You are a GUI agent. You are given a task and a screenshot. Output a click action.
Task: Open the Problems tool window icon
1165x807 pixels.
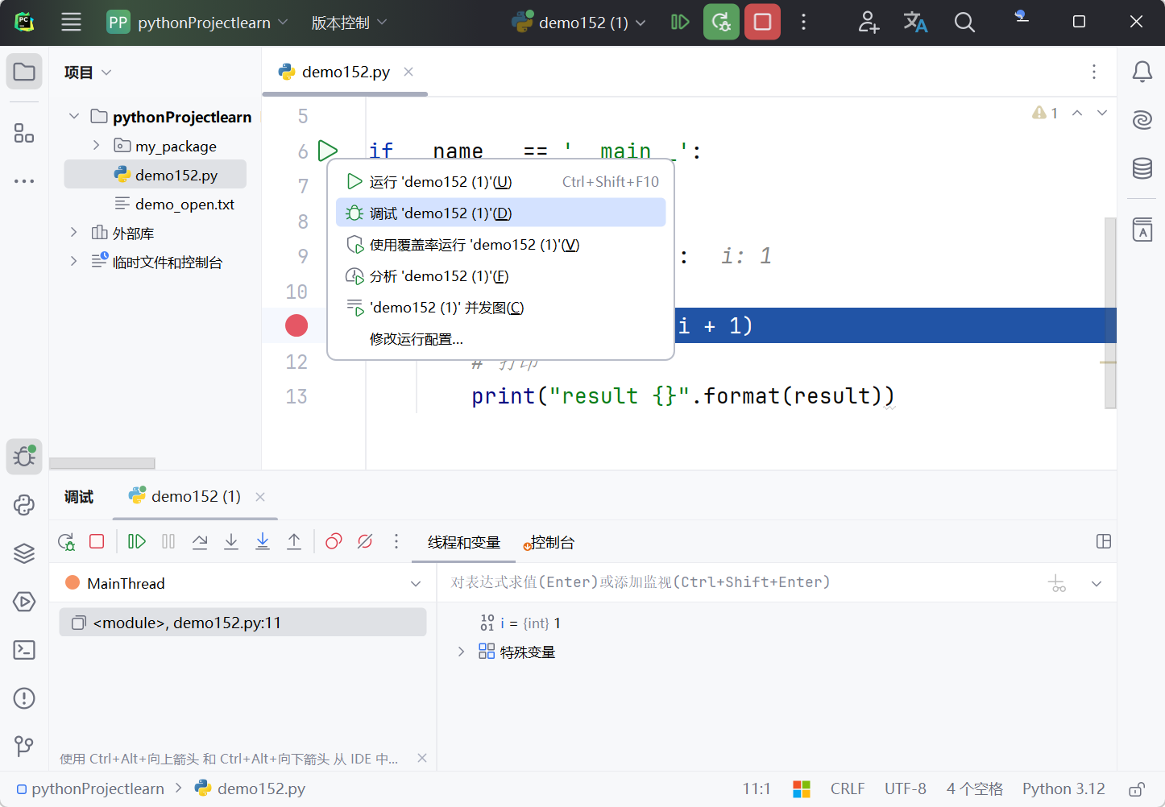coord(24,698)
